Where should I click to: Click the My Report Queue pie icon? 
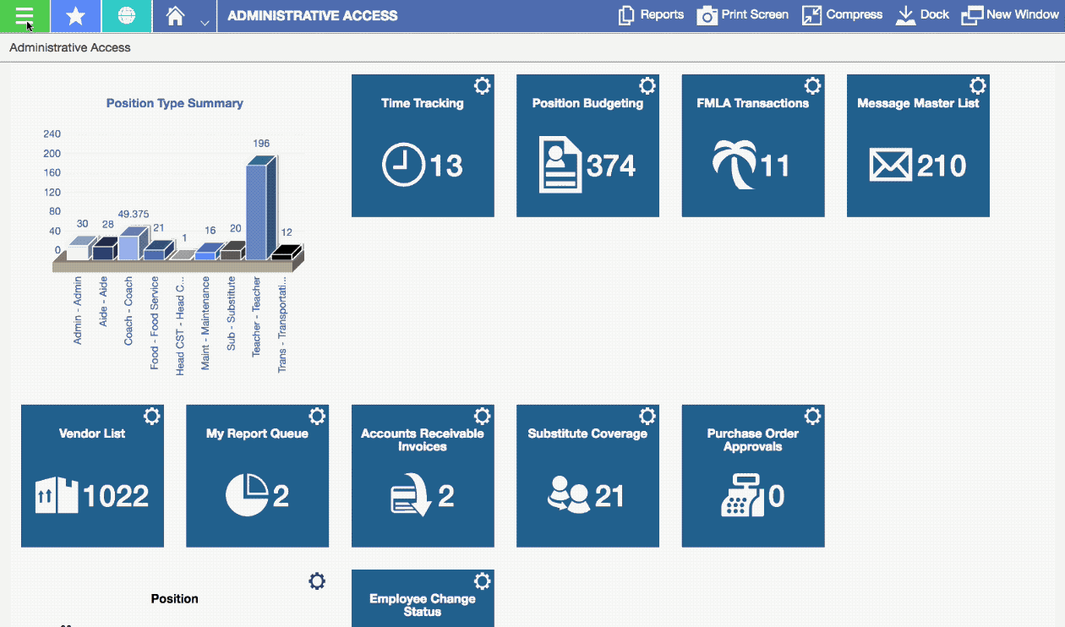tap(247, 495)
